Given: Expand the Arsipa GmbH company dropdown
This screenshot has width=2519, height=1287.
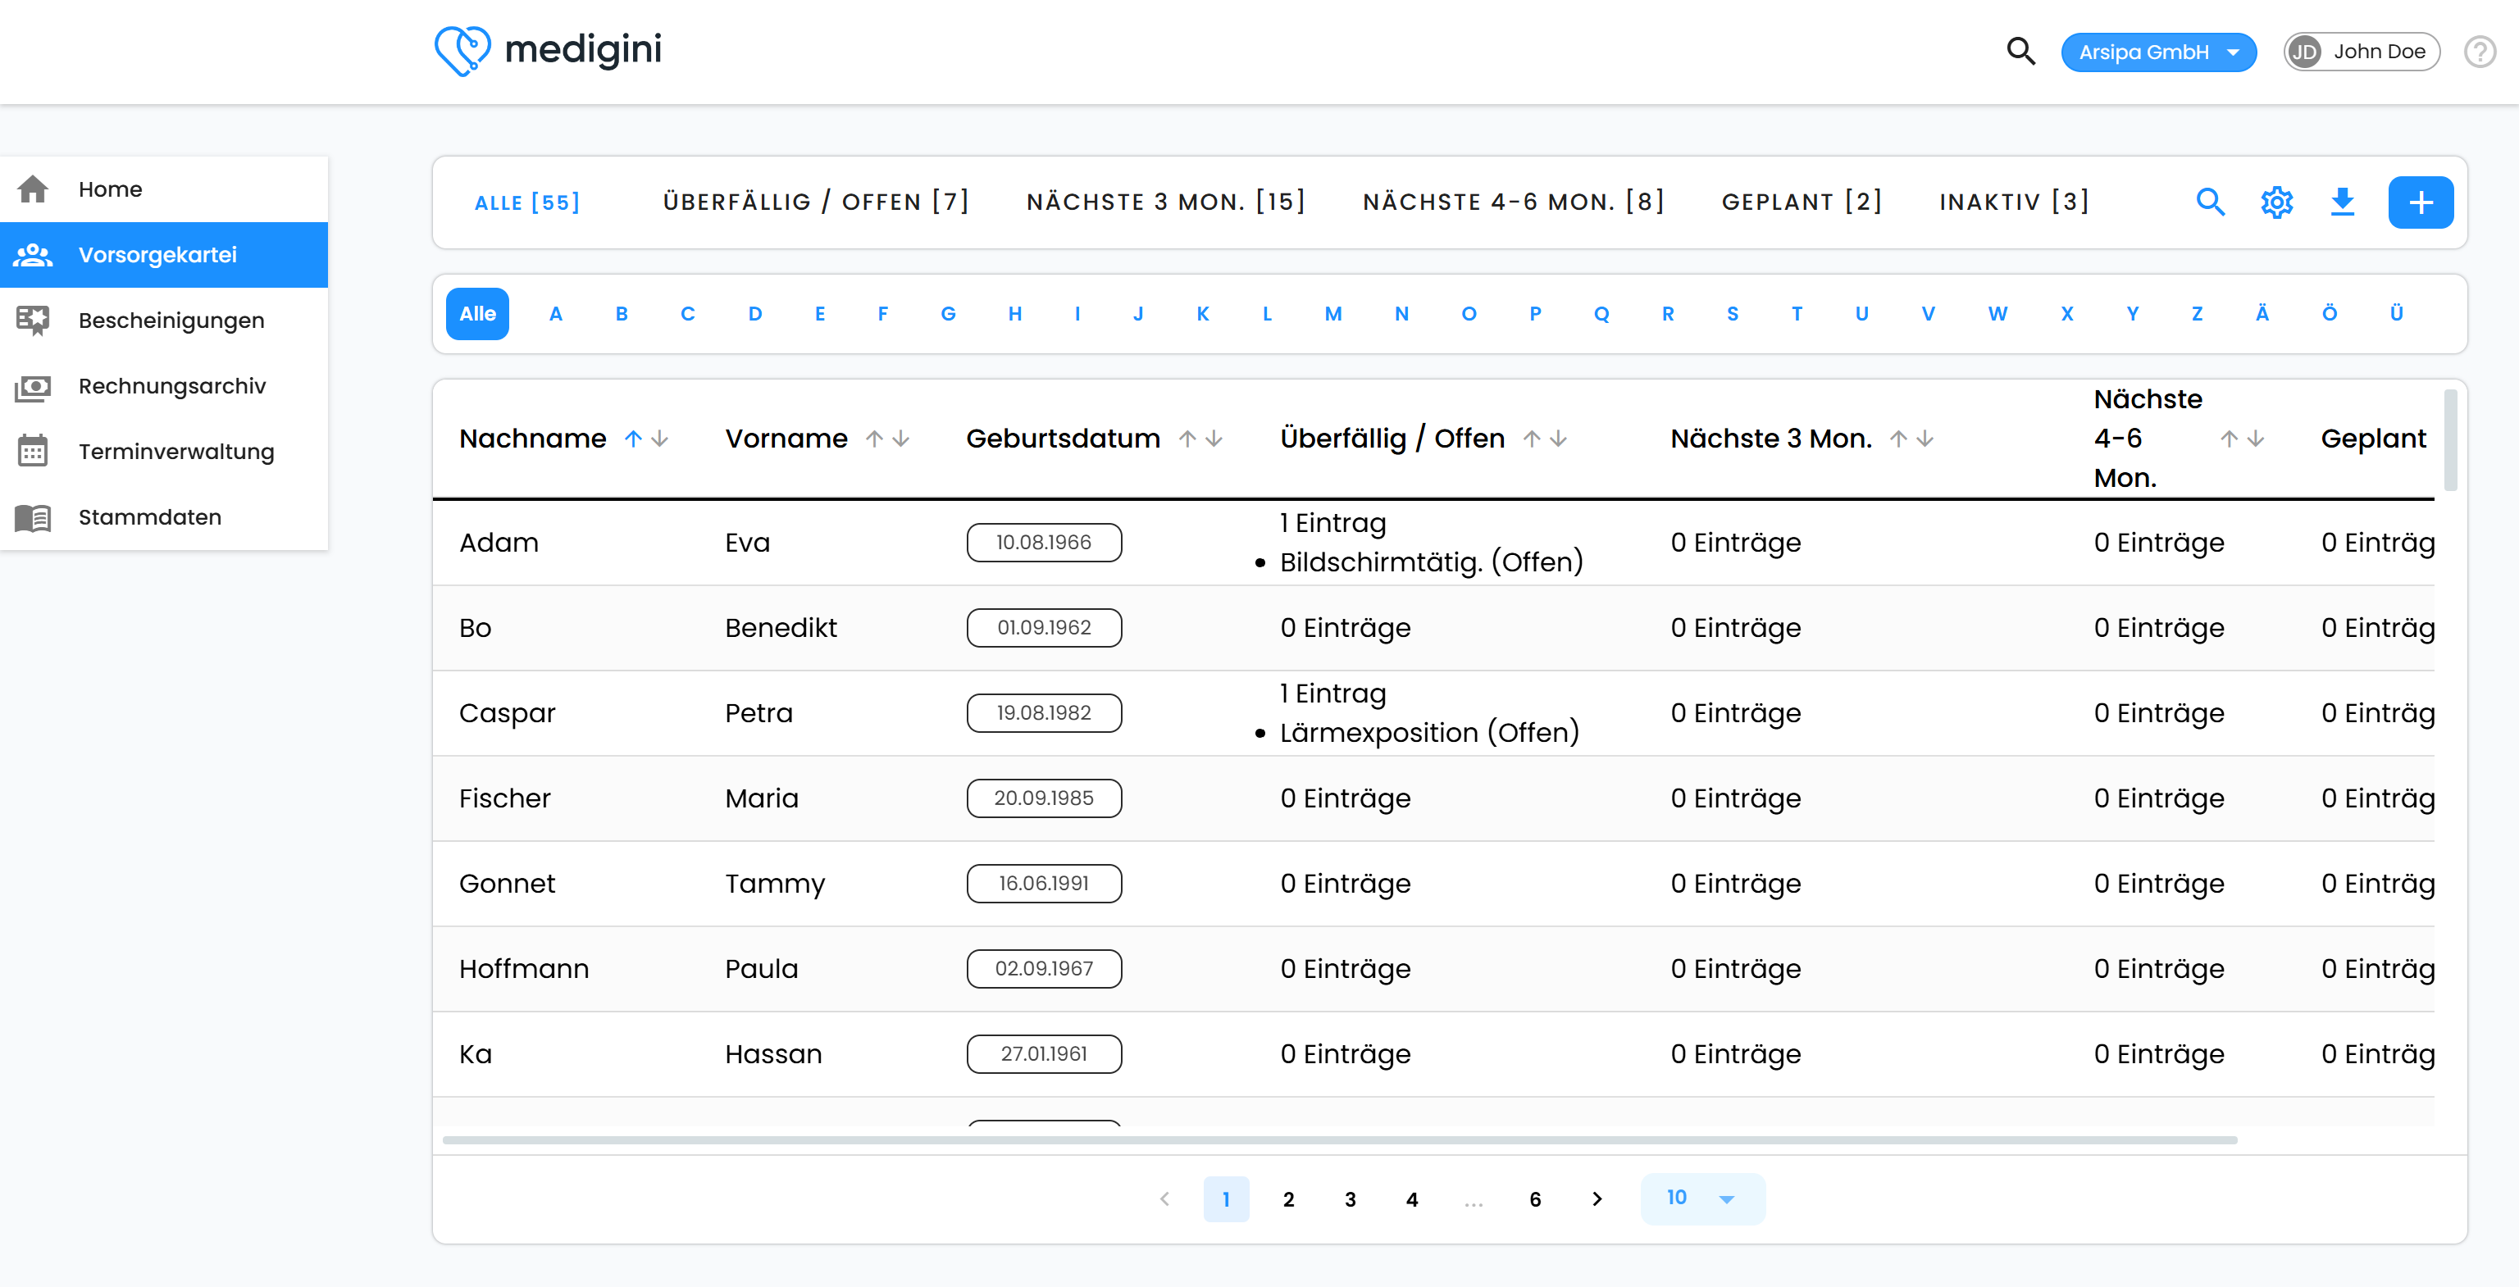Looking at the screenshot, I should tap(2158, 52).
